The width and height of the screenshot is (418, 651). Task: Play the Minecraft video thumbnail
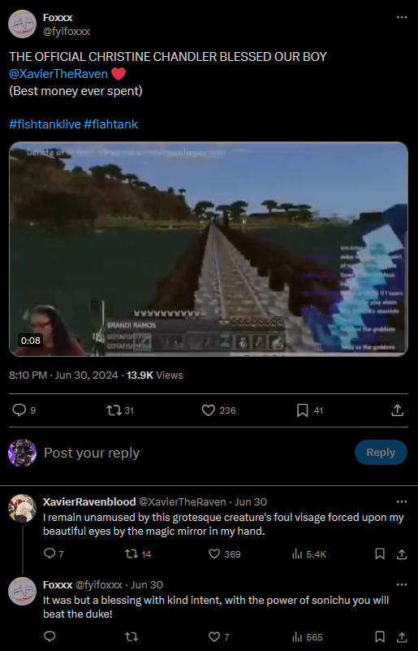pyautogui.click(x=209, y=249)
